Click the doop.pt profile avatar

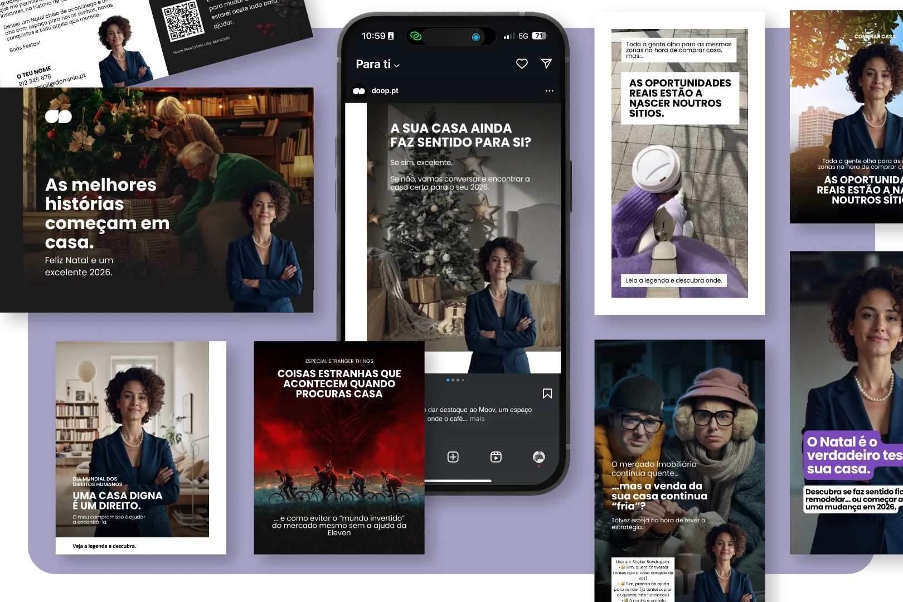click(x=359, y=91)
